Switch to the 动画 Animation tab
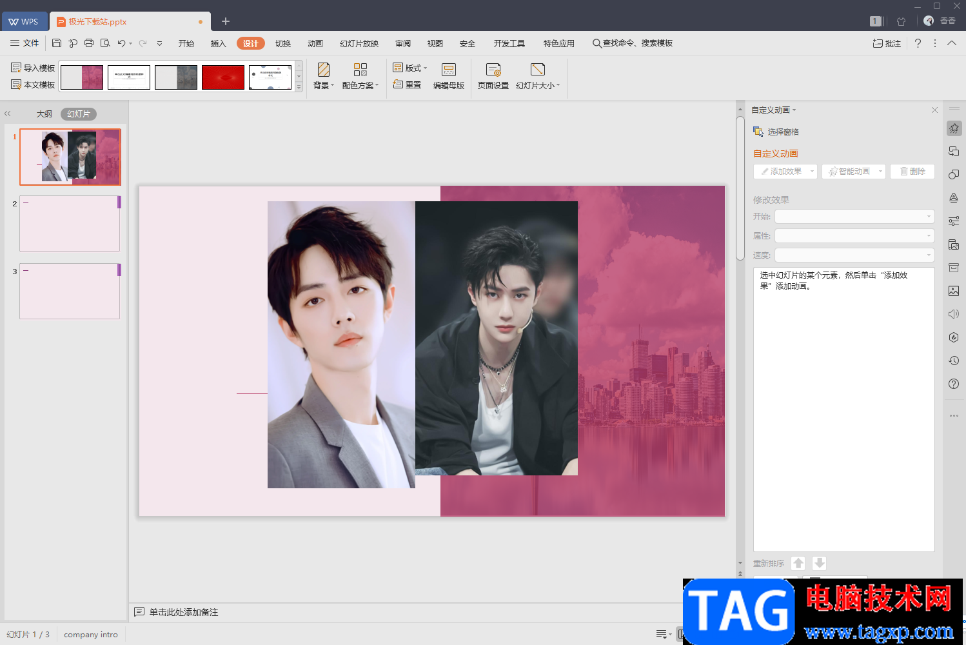The height and width of the screenshot is (645, 966). 315,43
